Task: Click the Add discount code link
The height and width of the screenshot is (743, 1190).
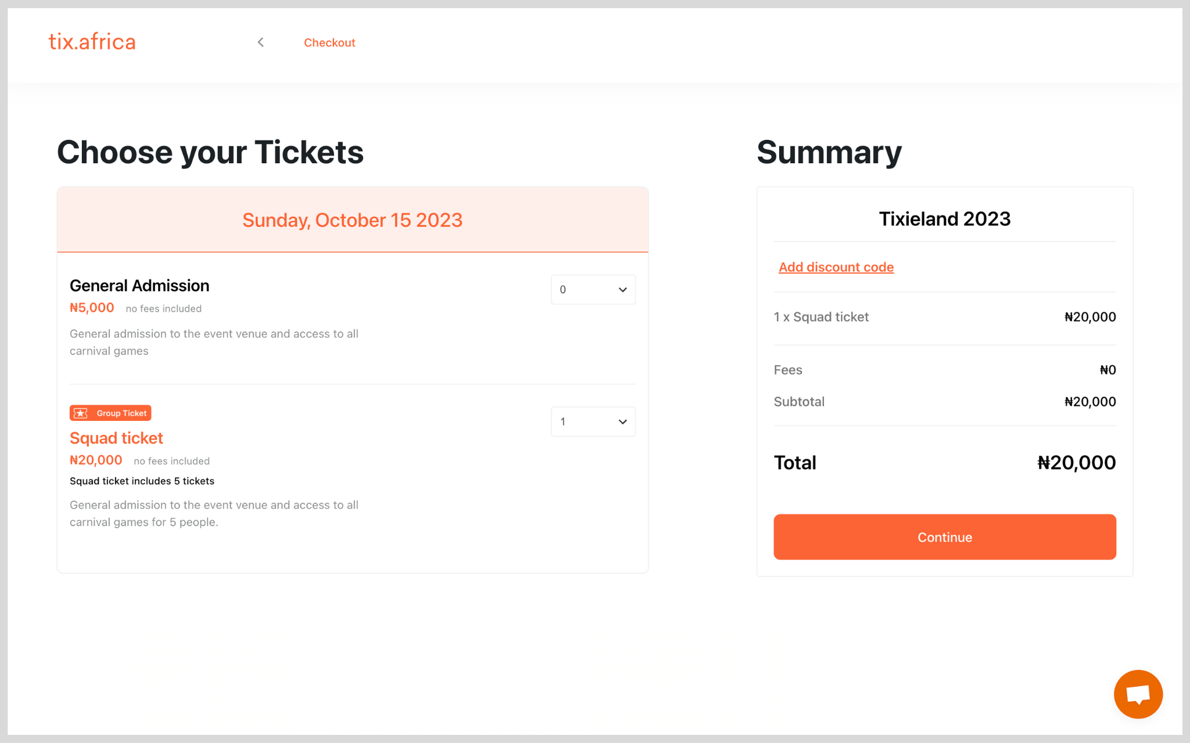Action: (836, 266)
